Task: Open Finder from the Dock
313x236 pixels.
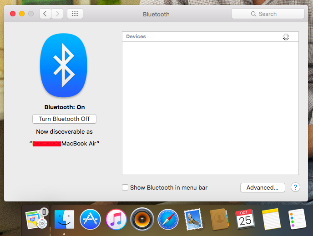Action: [64, 219]
